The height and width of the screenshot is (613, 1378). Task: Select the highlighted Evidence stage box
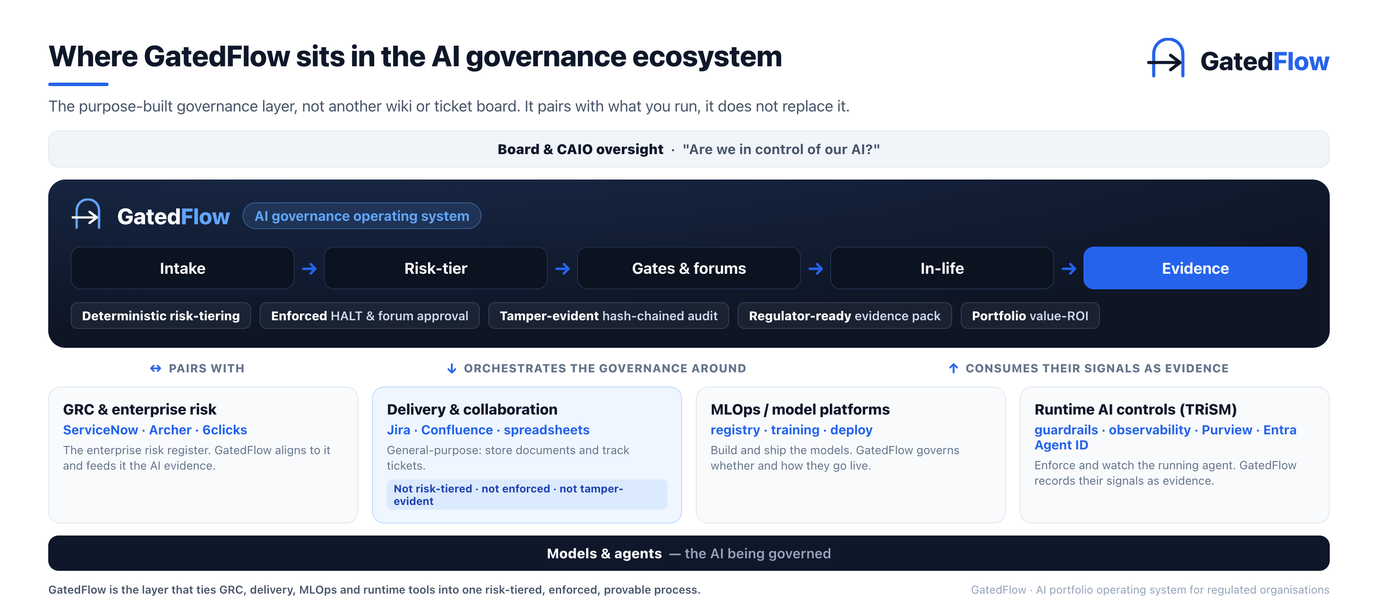1195,268
